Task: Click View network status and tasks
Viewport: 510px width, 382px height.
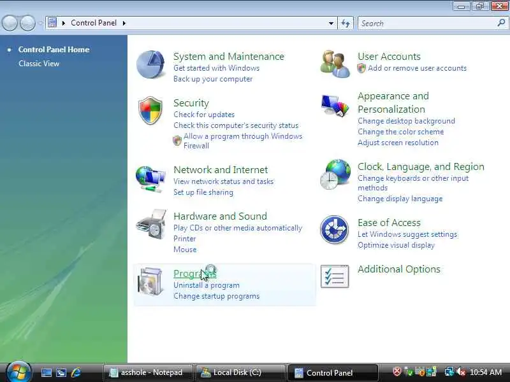Action: (224, 181)
